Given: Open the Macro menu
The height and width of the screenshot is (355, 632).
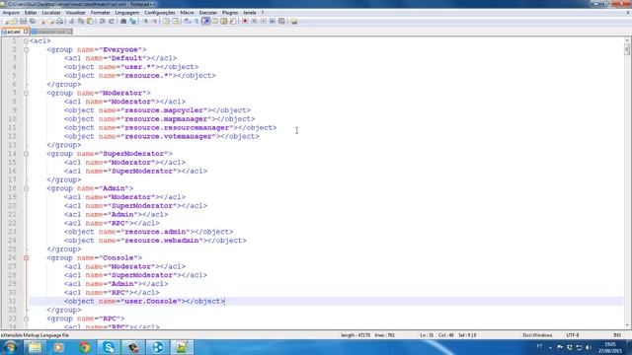Looking at the screenshot, I should (187, 13).
